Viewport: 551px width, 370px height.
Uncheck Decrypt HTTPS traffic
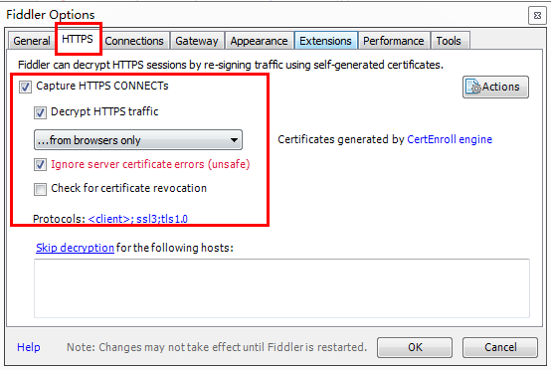[40, 112]
